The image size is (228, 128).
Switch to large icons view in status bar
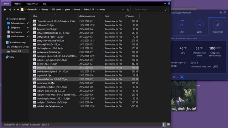point(168,124)
